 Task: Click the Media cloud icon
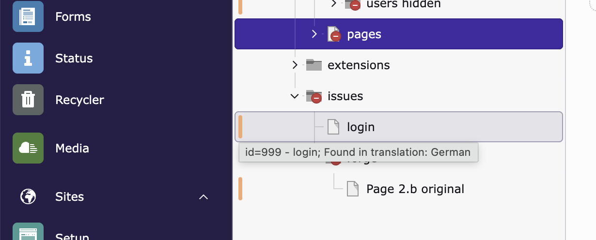click(28, 148)
